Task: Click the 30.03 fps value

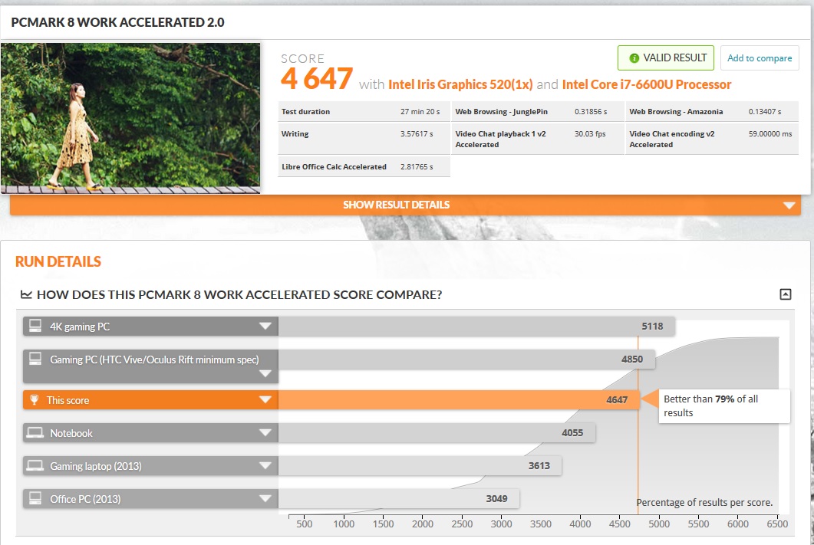Action: click(590, 134)
